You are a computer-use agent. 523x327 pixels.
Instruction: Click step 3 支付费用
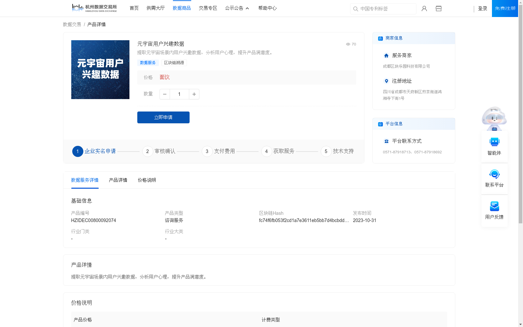point(218,151)
